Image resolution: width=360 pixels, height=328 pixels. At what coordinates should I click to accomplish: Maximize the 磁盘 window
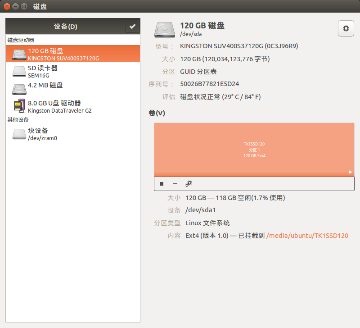tap(24, 6)
